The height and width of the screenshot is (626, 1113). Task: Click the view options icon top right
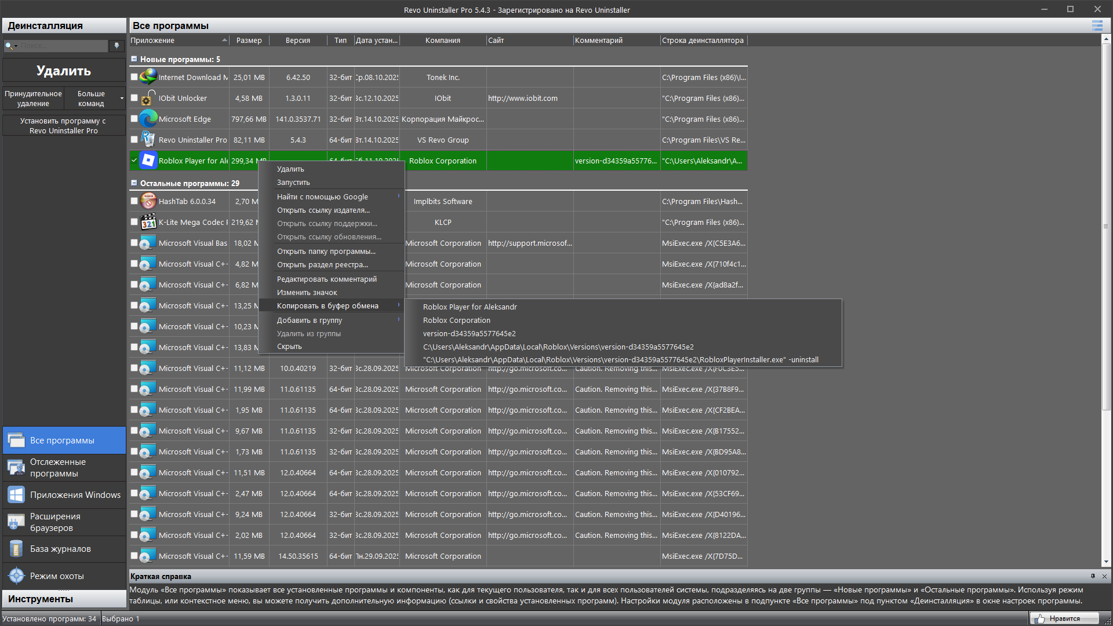pyautogui.click(x=1097, y=26)
